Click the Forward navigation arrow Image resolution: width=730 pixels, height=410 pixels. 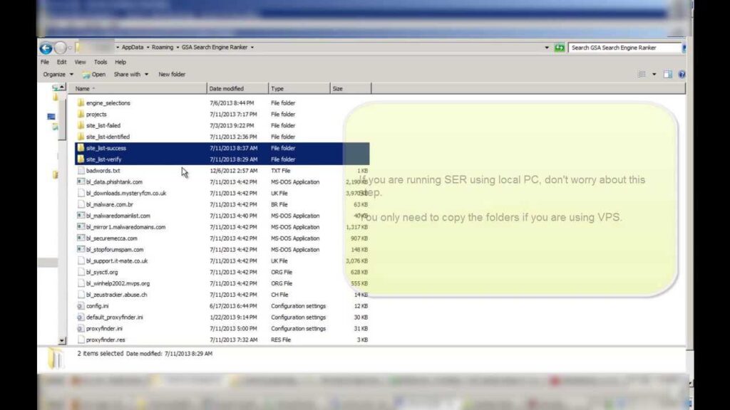tap(60, 48)
